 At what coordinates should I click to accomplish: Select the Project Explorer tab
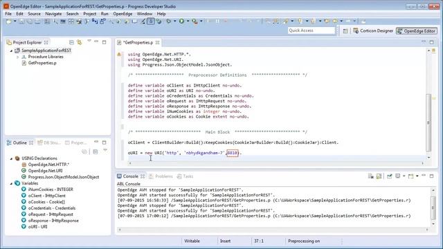pos(27,42)
